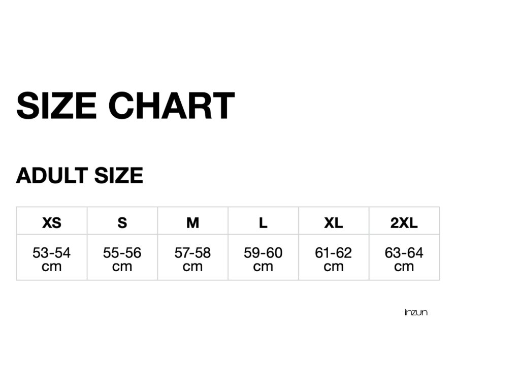520x390 pixels.
Task: Select the 2XL column header cell
Action: click(x=404, y=222)
